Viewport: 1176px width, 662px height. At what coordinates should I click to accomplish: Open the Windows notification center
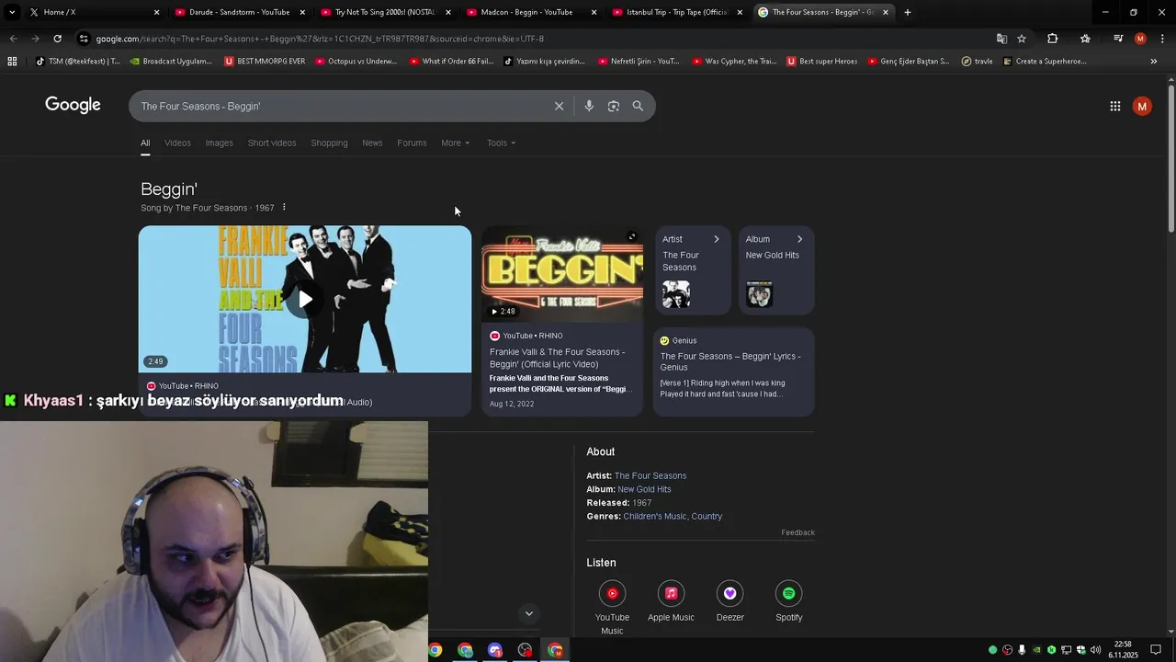(x=1156, y=650)
